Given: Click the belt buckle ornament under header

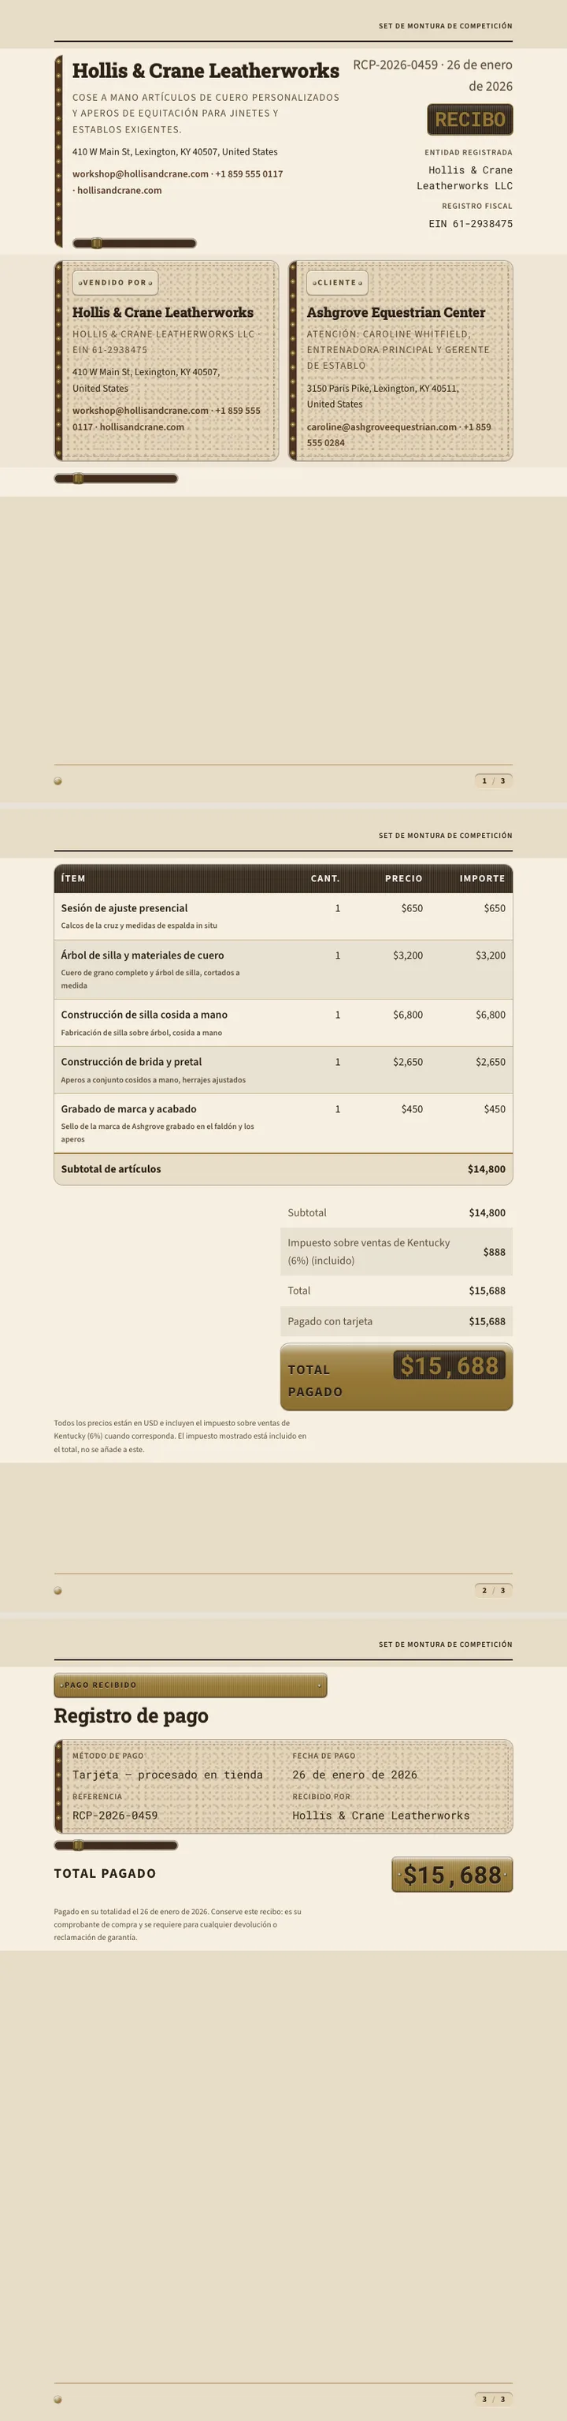Looking at the screenshot, I should pos(96,244).
